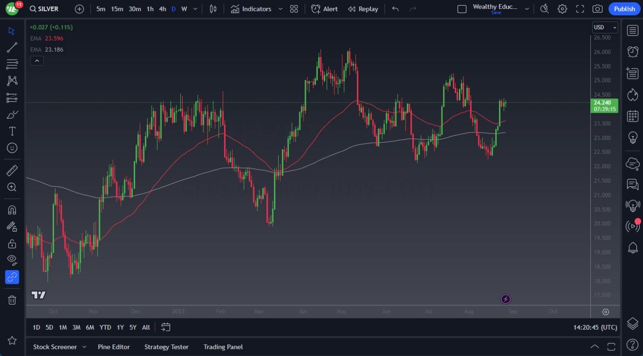The width and height of the screenshot is (643, 356).
Task: Select the 4h timeframe interval
Action: tap(162, 9)
